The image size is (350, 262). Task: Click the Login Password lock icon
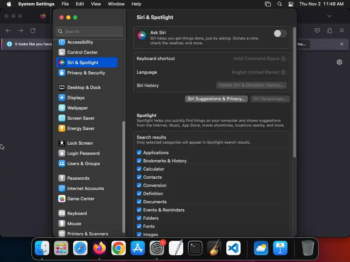point(62,153)
